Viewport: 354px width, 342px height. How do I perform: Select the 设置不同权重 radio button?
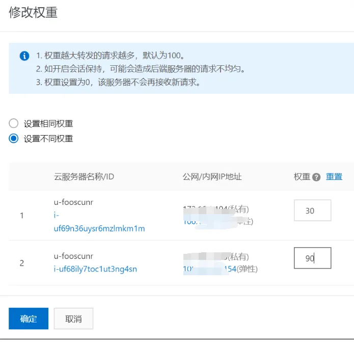tap(14, 138)
